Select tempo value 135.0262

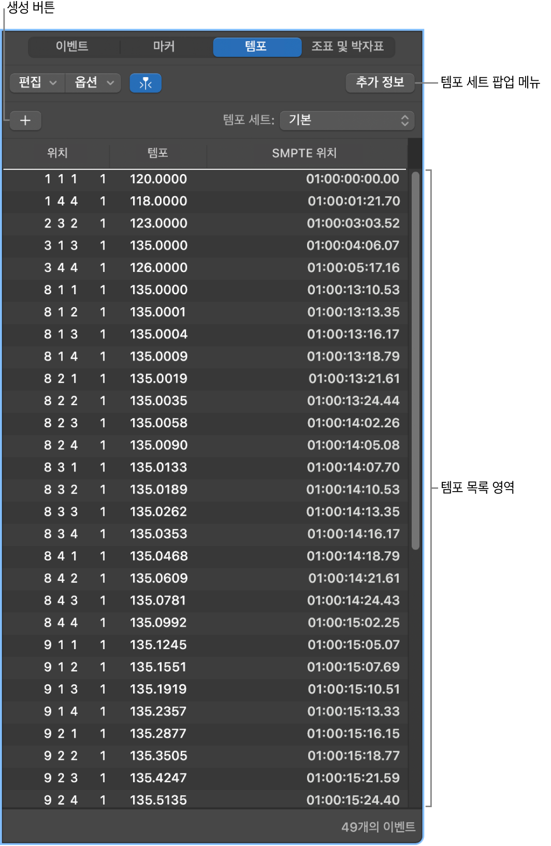158,512
